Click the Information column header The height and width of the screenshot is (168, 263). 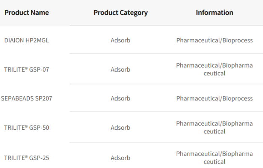click(x=214, y=13)
